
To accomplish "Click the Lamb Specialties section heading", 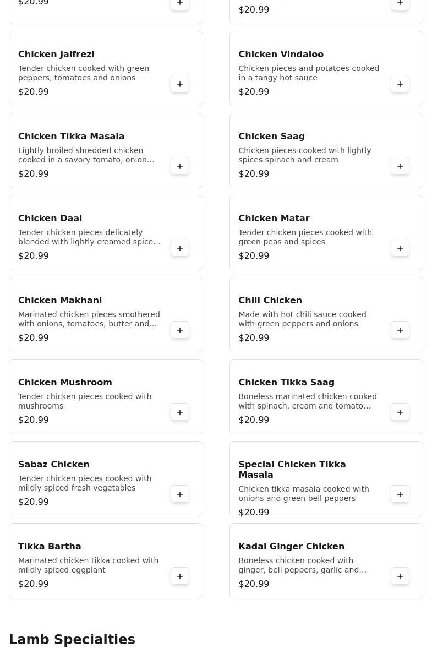I will pos(72,640).
